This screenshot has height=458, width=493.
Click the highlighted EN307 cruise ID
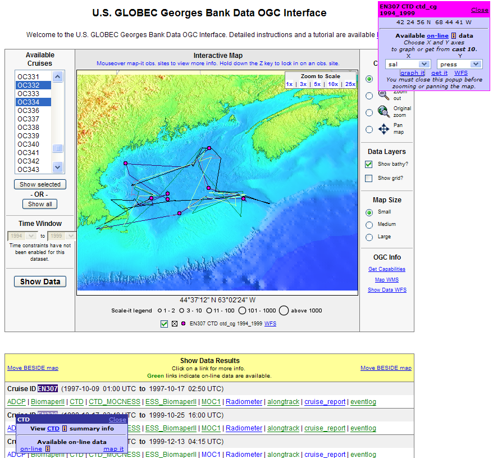(x=48, y=389)
